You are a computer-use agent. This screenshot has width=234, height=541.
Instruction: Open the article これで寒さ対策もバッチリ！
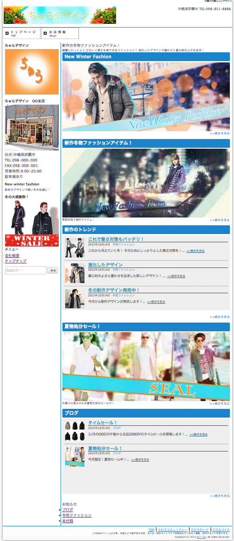(x=116, y=239)
